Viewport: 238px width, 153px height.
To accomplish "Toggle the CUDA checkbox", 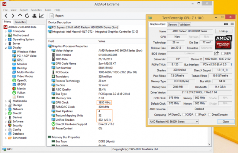I will point(184,114).
